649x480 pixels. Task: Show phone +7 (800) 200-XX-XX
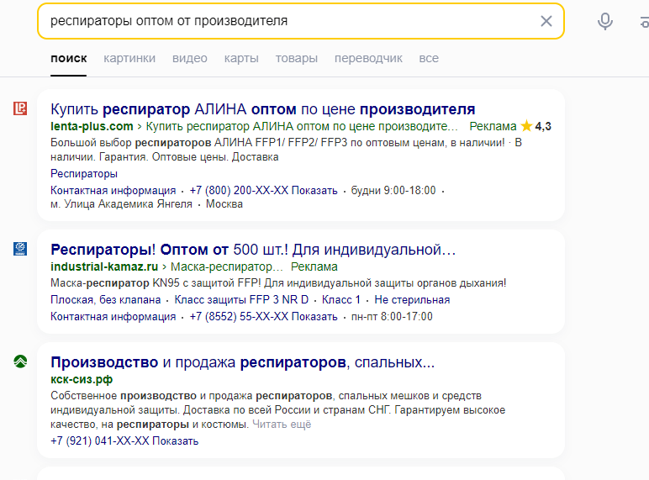point(264,190)
